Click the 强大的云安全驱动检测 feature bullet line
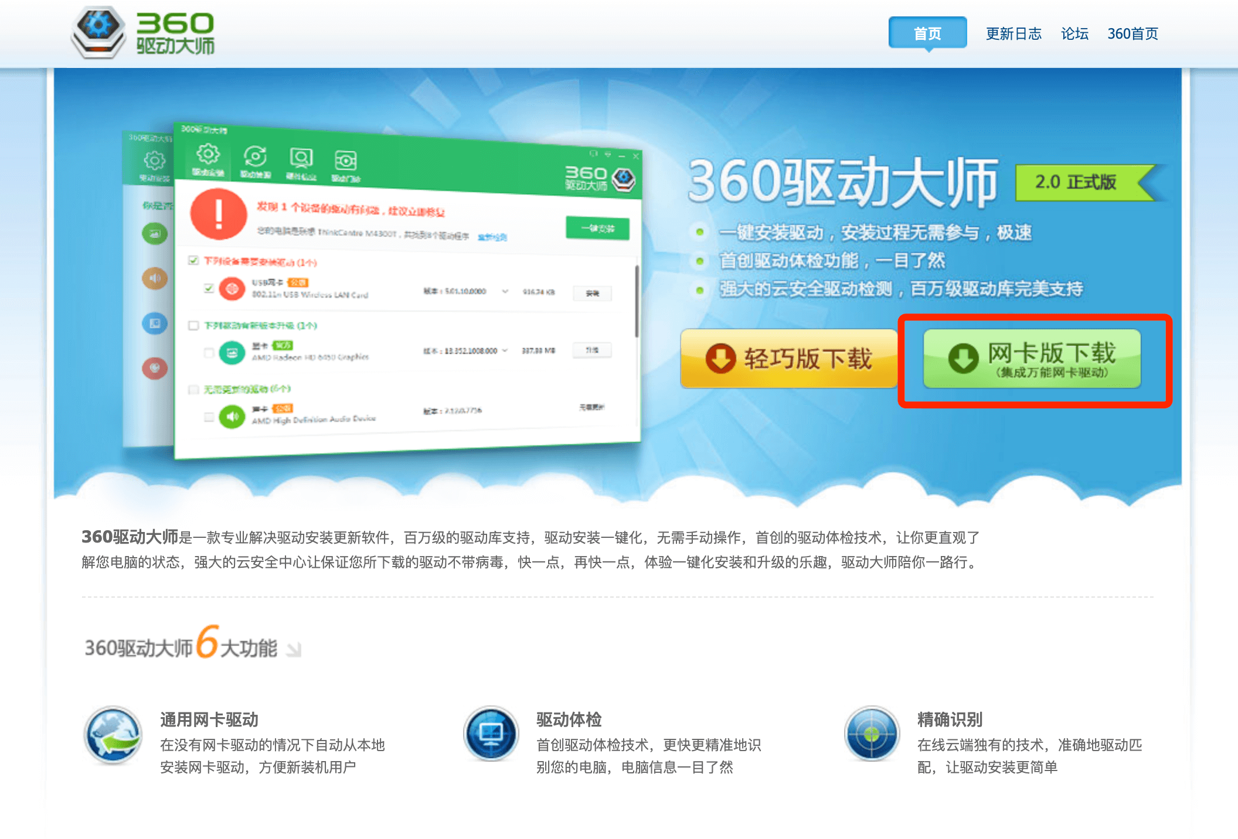The image size is (1238, 839). (x=901, y=288)
